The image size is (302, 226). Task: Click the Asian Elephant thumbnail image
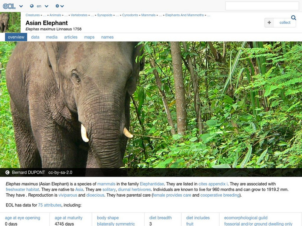click(x=10, y=22)
